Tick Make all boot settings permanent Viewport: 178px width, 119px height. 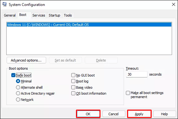[x=128, y=93]
